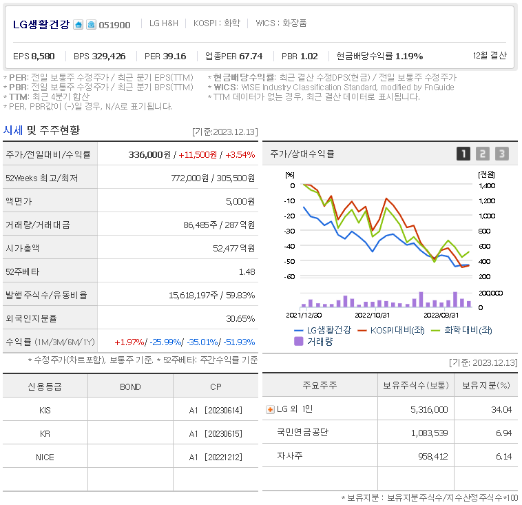Click the 보유주식수(보통) column header
Image resolution: width=522 pixels, height=505 pixels.
coord(416,385)
